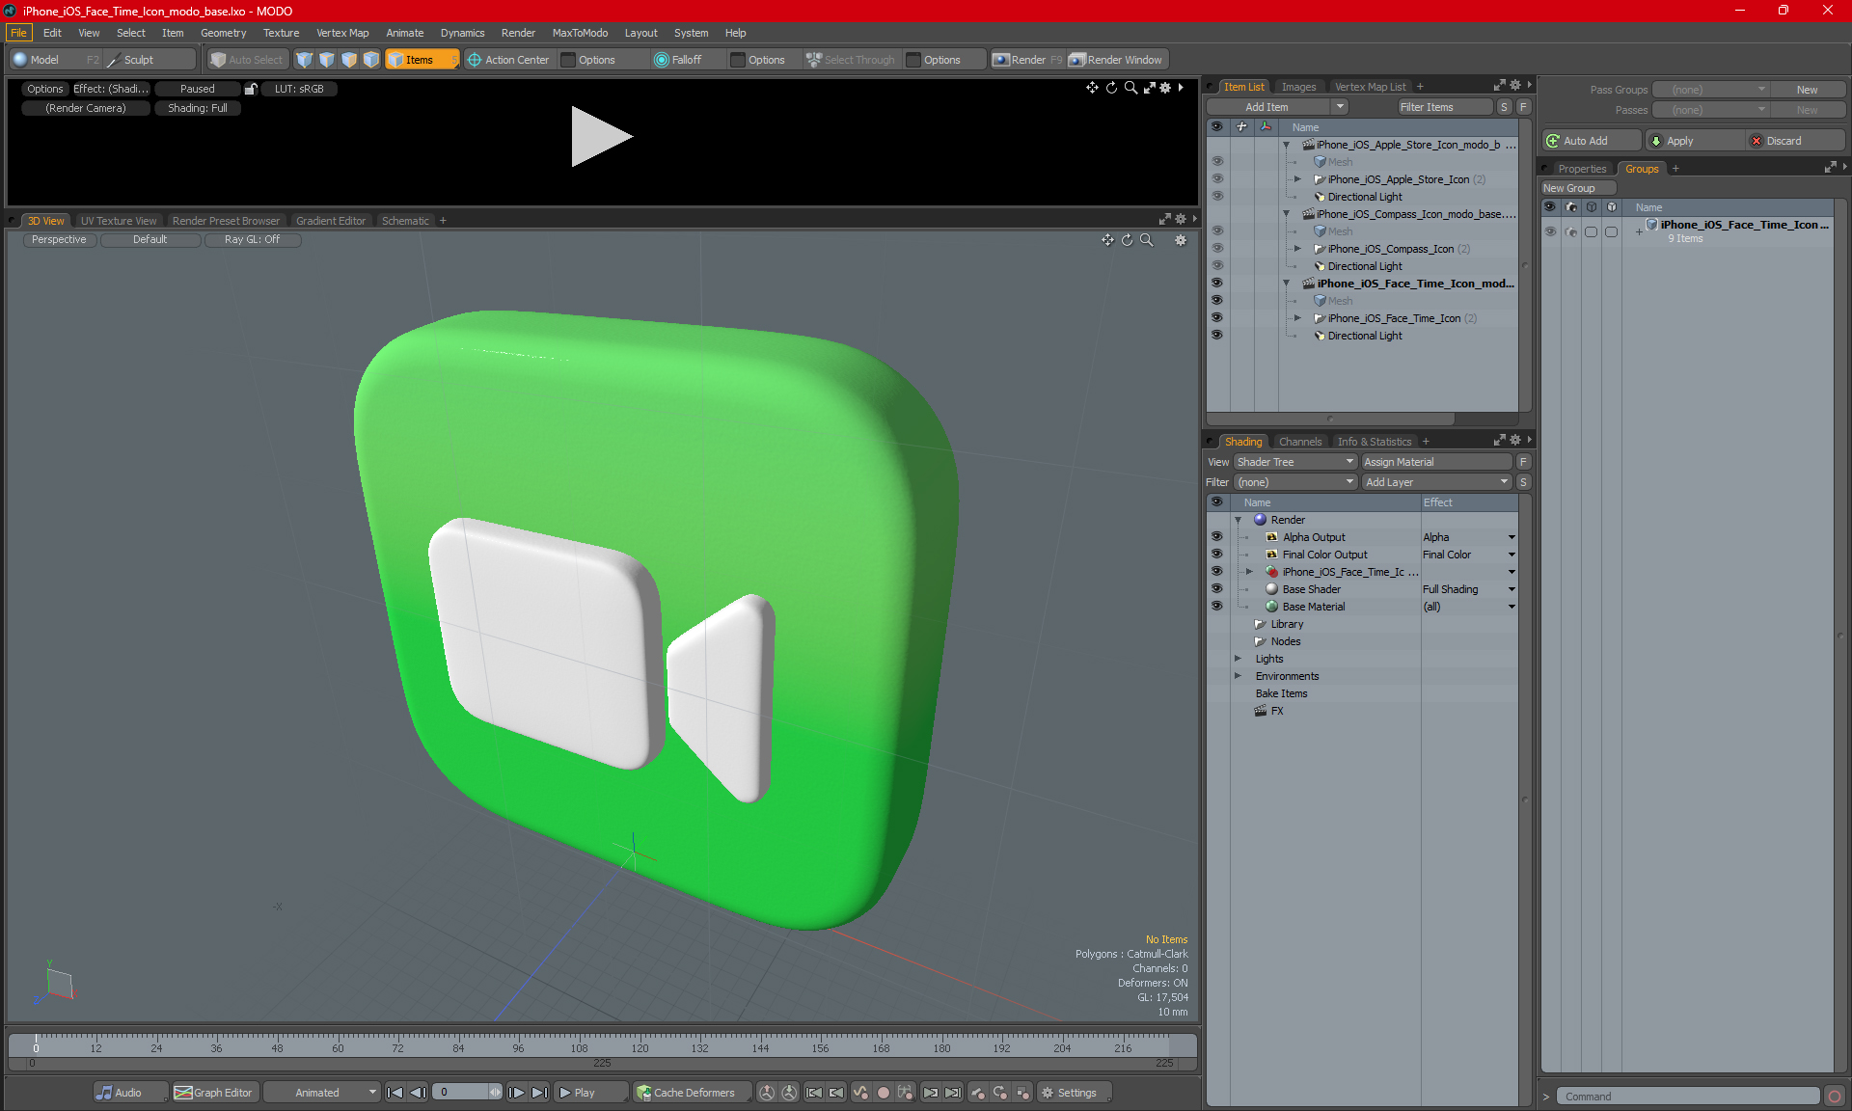Viewport: 1852px width, 1111px height.
Task: Reset rotation icon in 3D viewport
Action: (x=1127, y=240)
